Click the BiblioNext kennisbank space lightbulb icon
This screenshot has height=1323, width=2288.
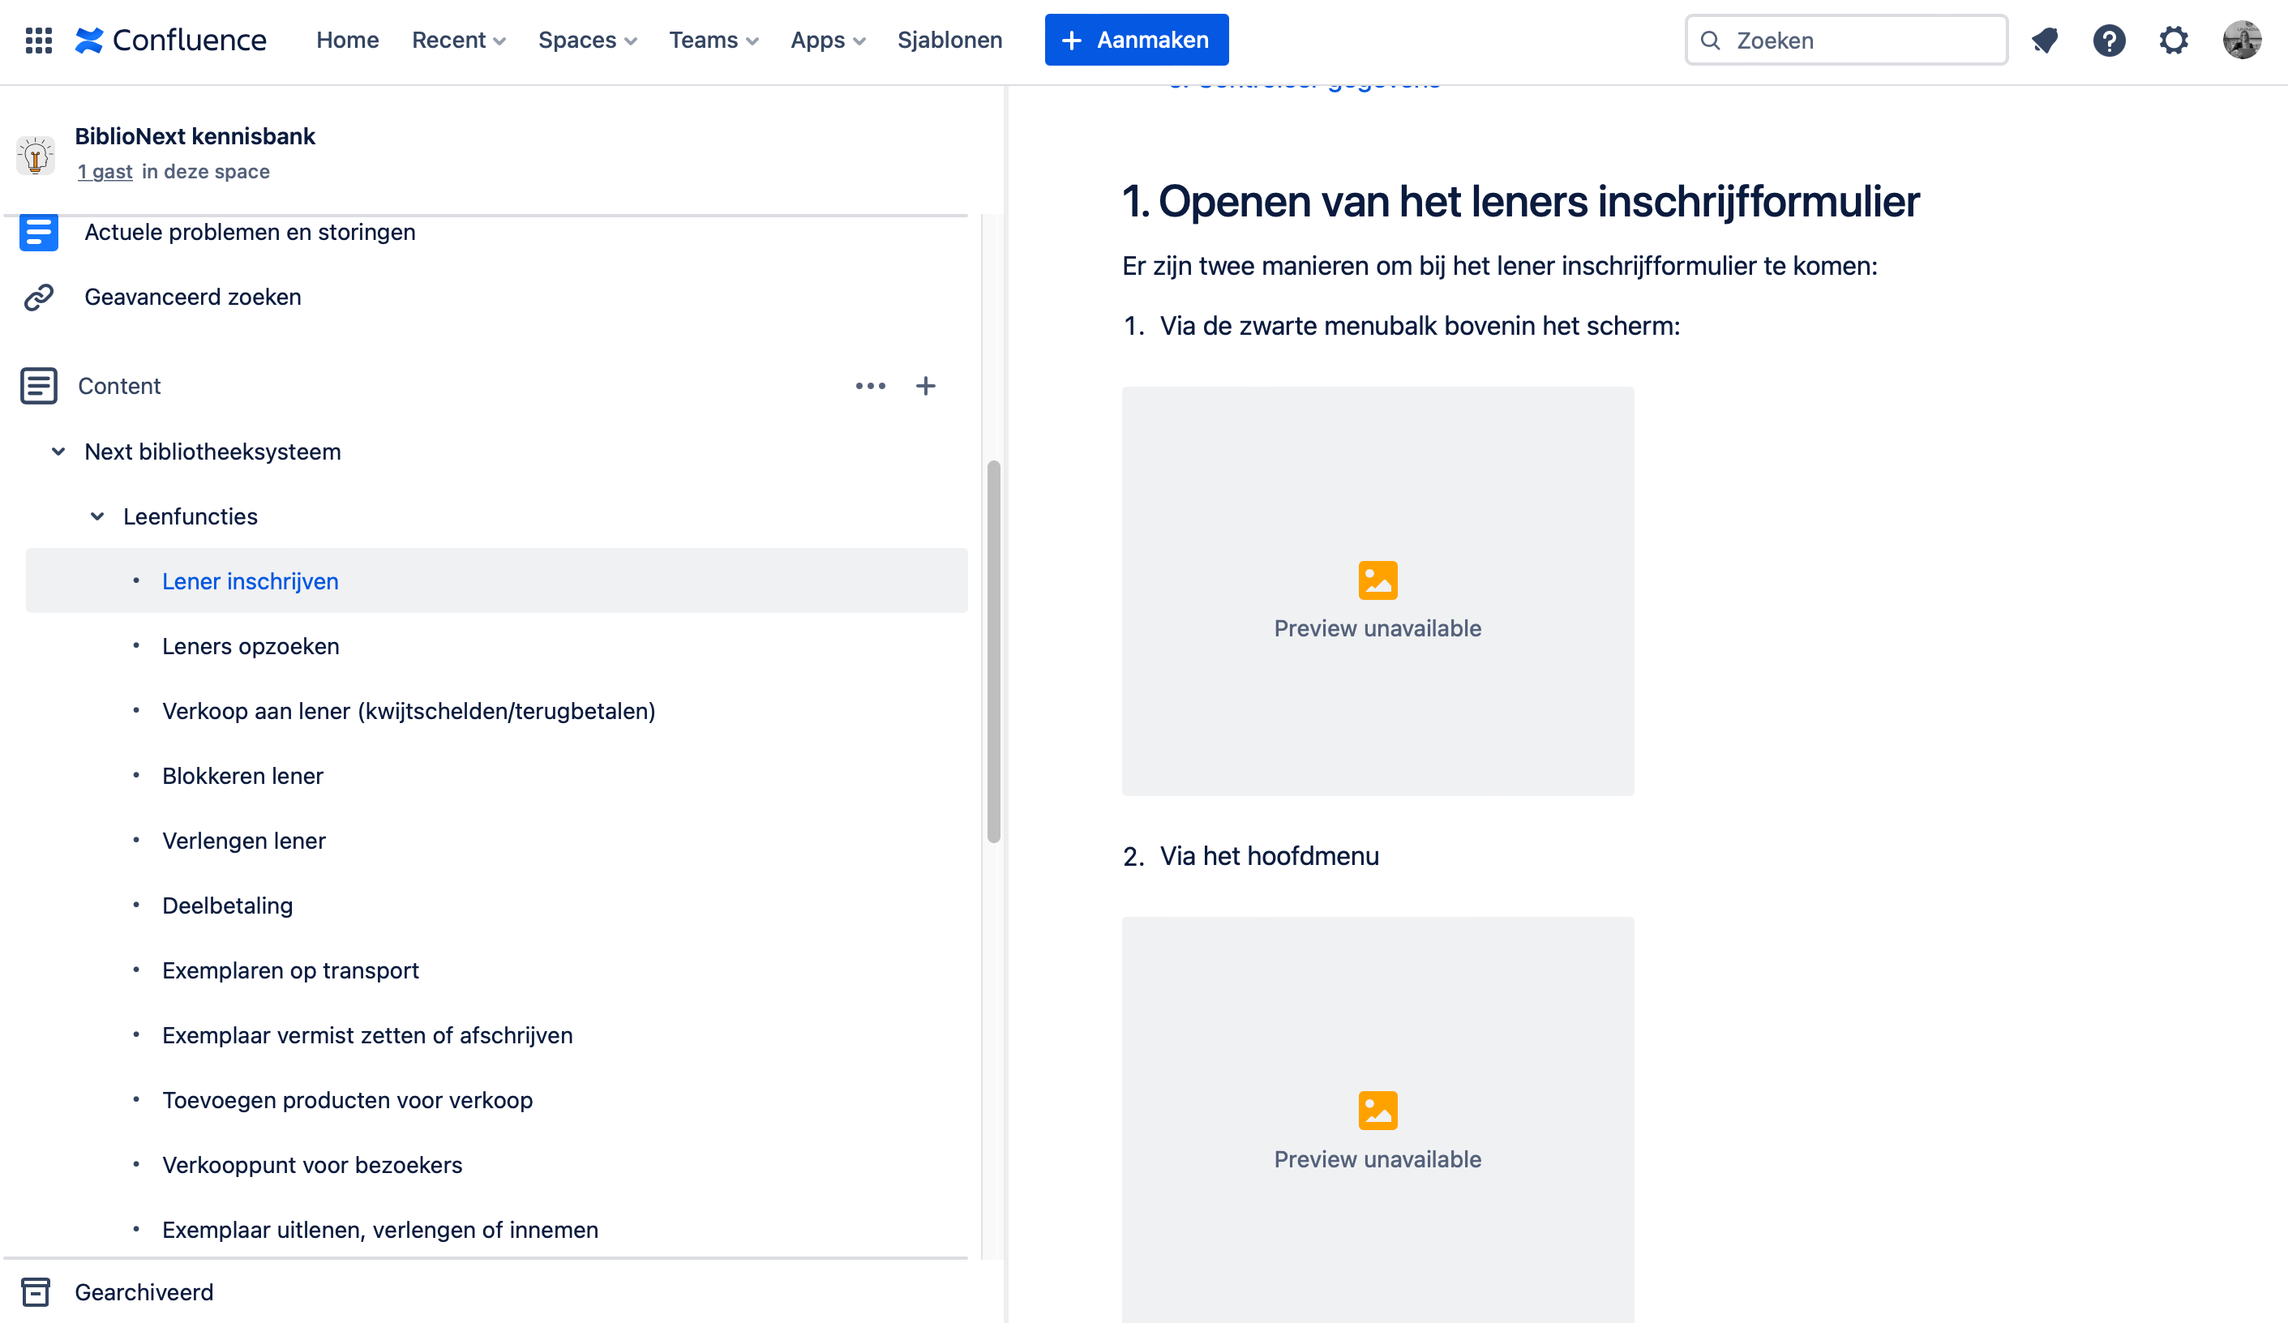[x=36, y=156]
